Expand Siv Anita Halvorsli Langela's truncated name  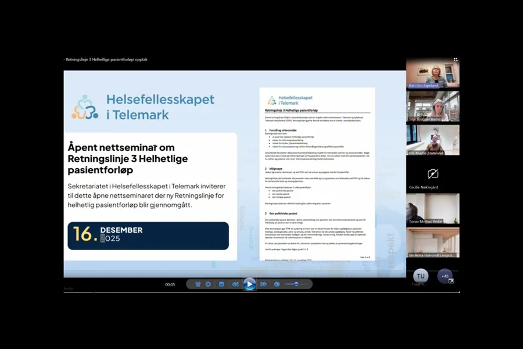pos(433,255)
